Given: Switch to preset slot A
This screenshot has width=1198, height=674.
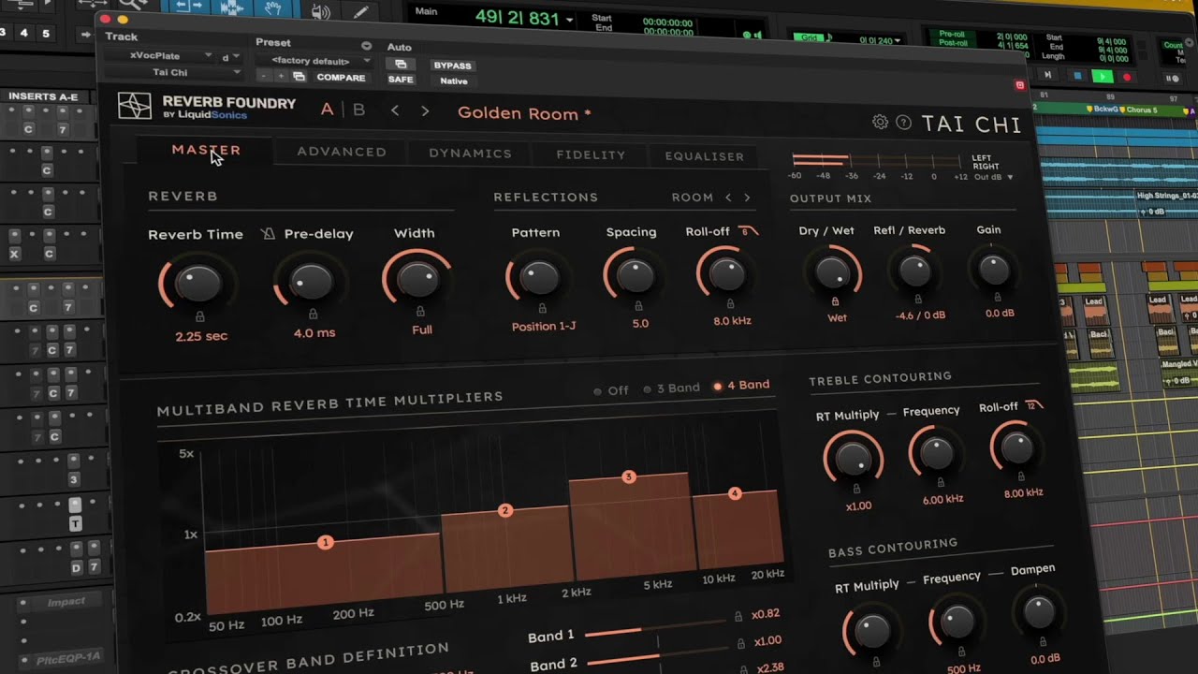Looking at the screenshot, I should (327, 110).
